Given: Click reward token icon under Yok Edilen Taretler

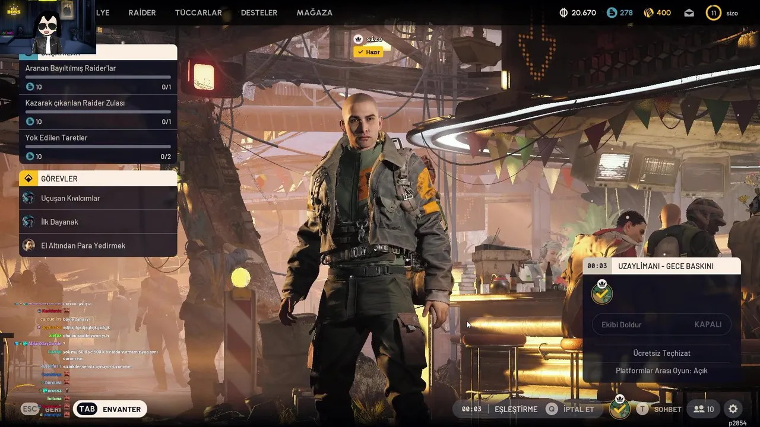Looking at the screenshot, I should click(x=30, y=157).
